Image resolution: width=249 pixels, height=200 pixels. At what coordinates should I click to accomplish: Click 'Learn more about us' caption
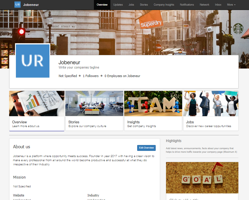[26, 126]
